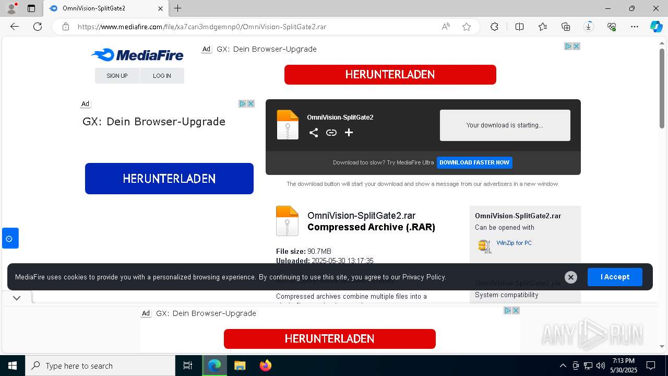Click DOWNLOAD FASTER NOW button
This screenshot has height=376, width=668.
[x=474, y=162]
